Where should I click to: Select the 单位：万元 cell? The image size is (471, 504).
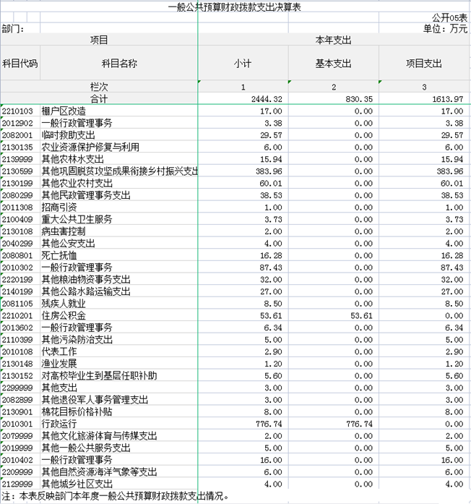point(446,29)
